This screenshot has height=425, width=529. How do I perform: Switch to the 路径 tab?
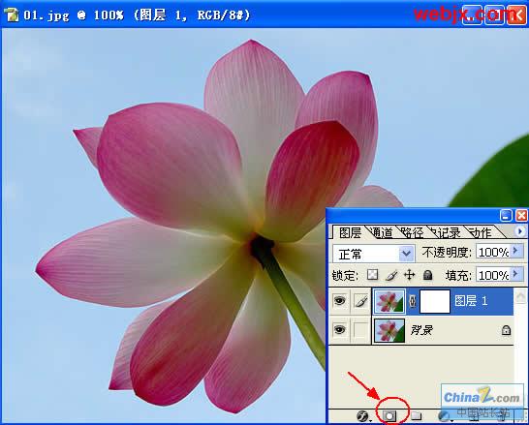click(413, 232)
